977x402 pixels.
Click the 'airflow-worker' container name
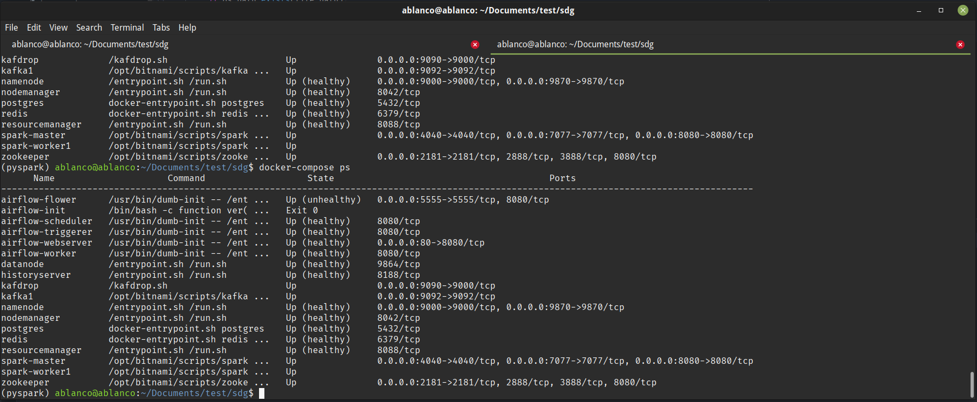click(39, 253)
